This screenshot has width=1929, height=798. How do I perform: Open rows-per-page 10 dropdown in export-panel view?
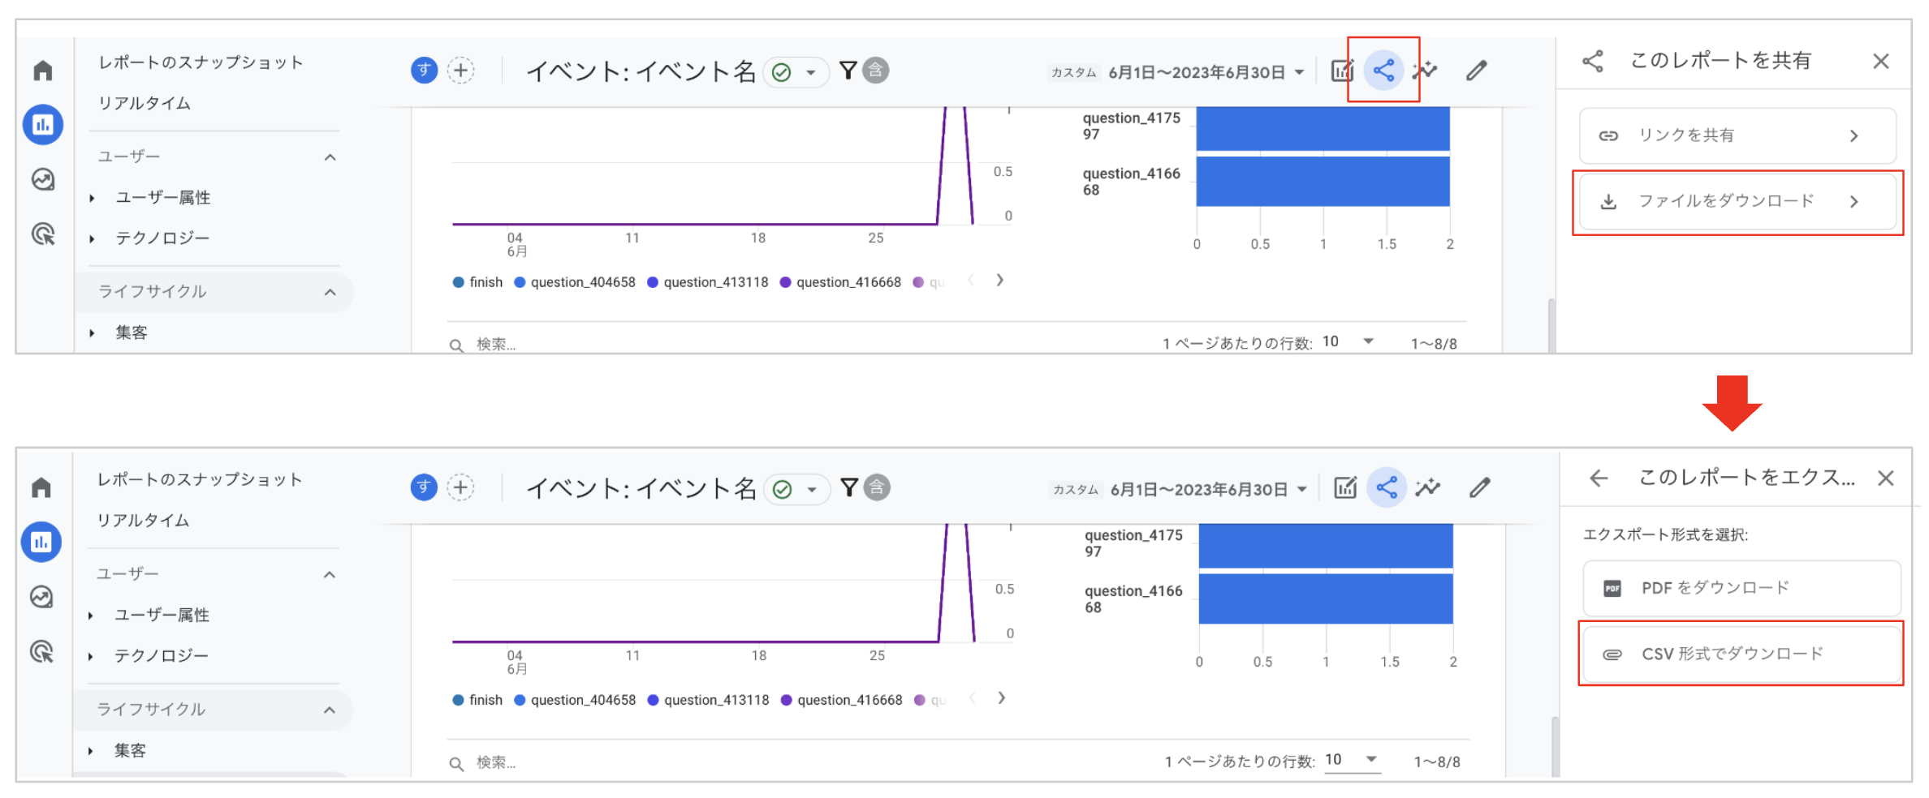click(1352, 760)
